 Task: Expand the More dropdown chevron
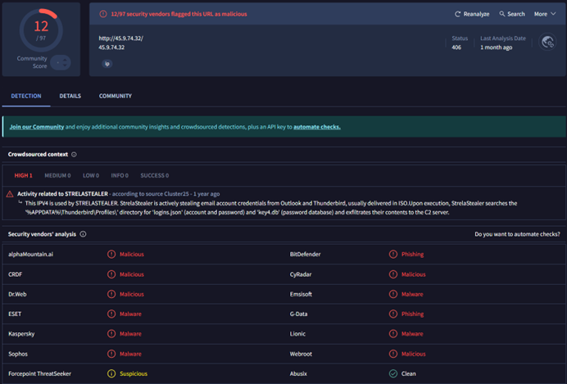pos(553,14)
